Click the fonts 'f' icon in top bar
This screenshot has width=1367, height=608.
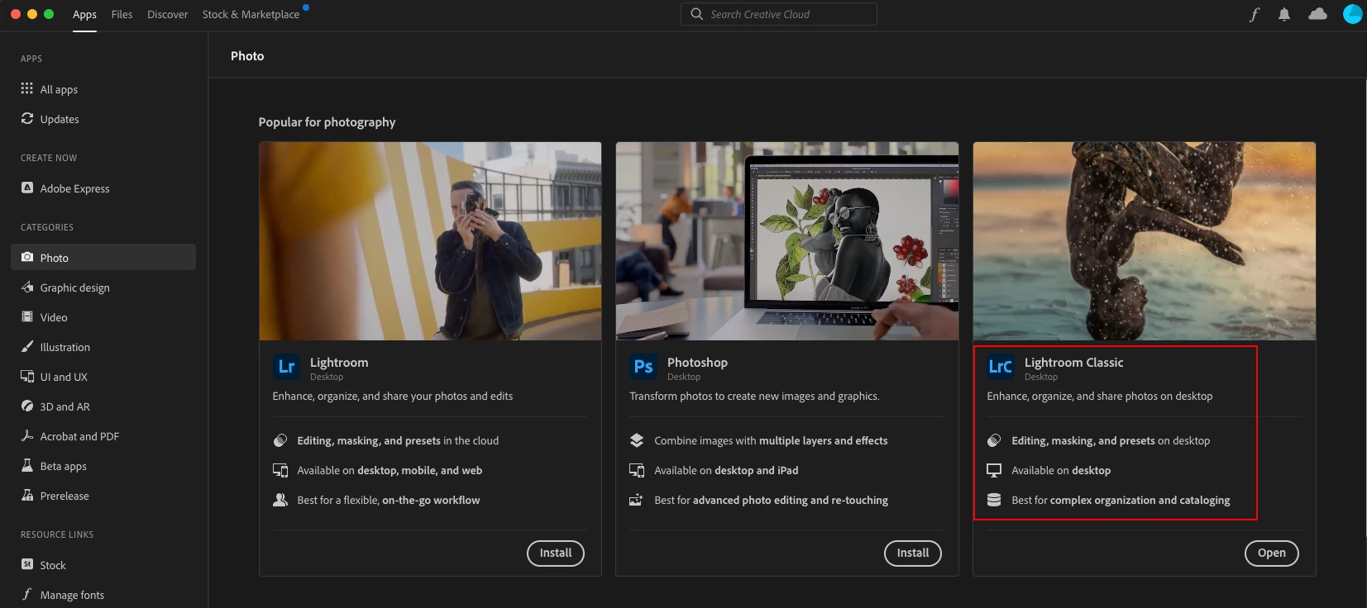1255,14
